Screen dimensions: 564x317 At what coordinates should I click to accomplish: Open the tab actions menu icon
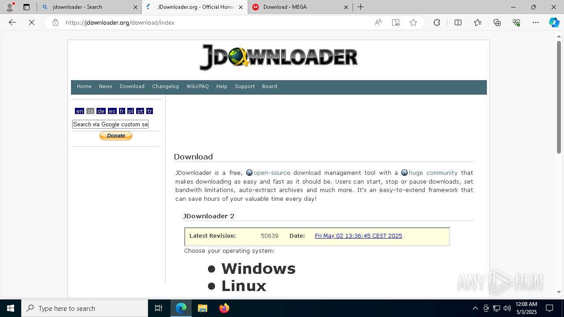coord(26,7)
